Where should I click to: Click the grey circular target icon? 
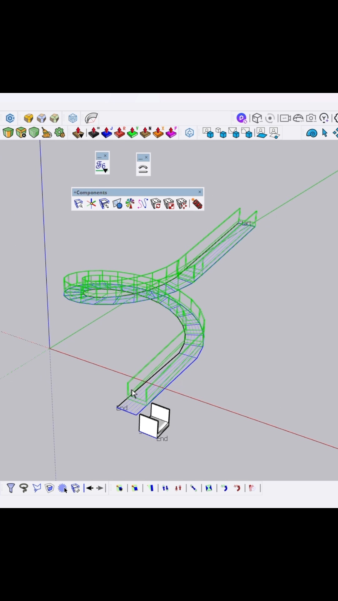269,118
